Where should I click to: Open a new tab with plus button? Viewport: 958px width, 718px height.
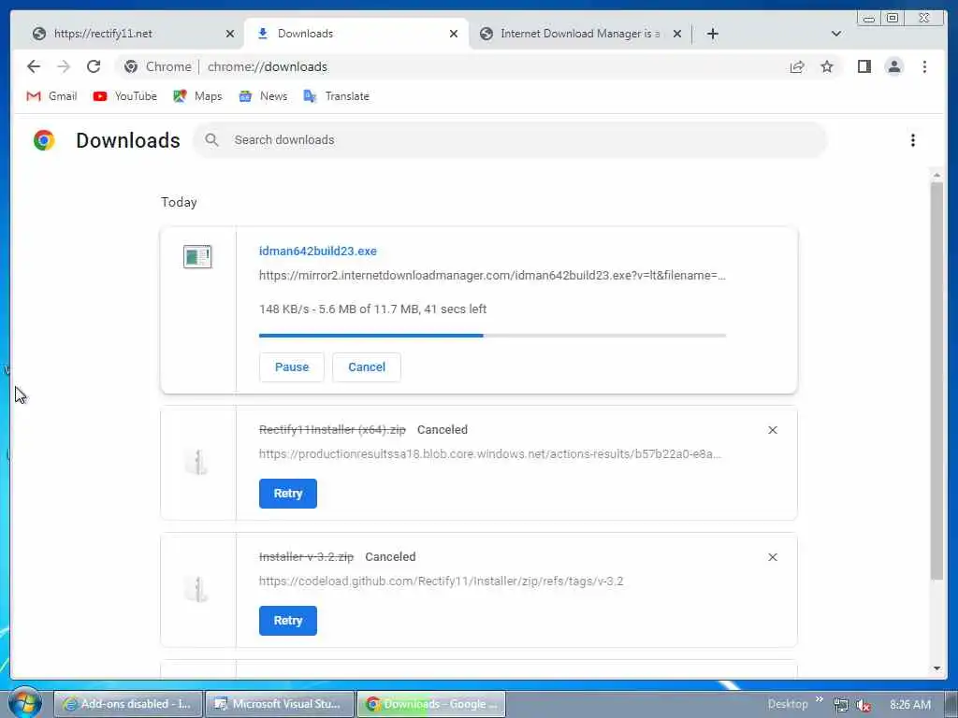[712, 34]
